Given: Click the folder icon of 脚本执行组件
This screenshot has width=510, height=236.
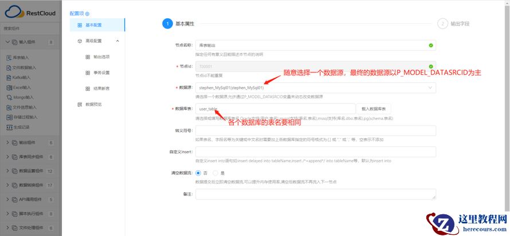Looking at the screenshot, I should (x=15, y=214).
